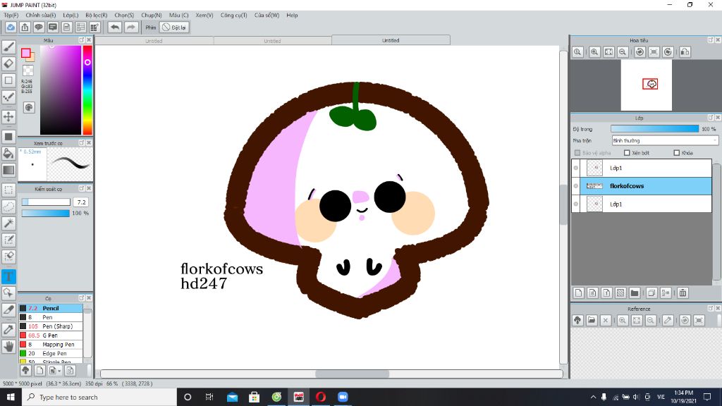
Task: Zoom in on Navigator panel
Action: [594, 51]
